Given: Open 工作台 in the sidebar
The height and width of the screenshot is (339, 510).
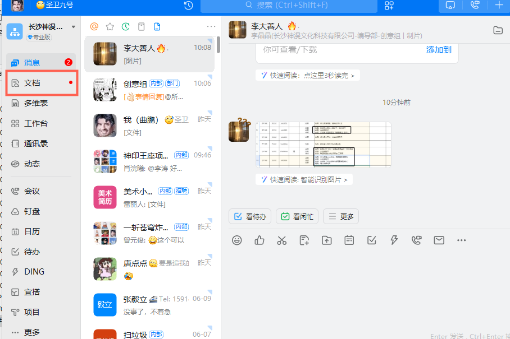Looking at the screenshot, I should coord(41,123).
